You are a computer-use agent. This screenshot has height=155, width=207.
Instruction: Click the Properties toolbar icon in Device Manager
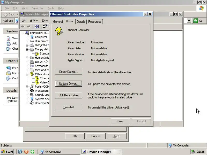45,27
